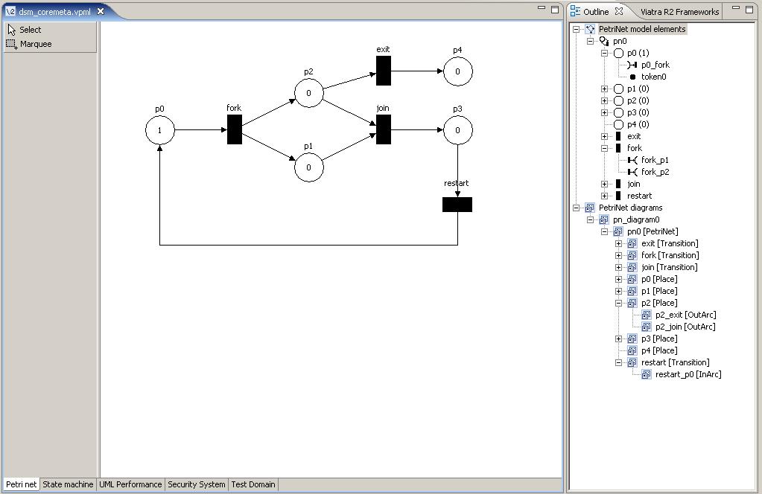Click the fork transition rectangle in diagram
The width and height of the screenshot is (762, 494).
[x=234, y=129]
